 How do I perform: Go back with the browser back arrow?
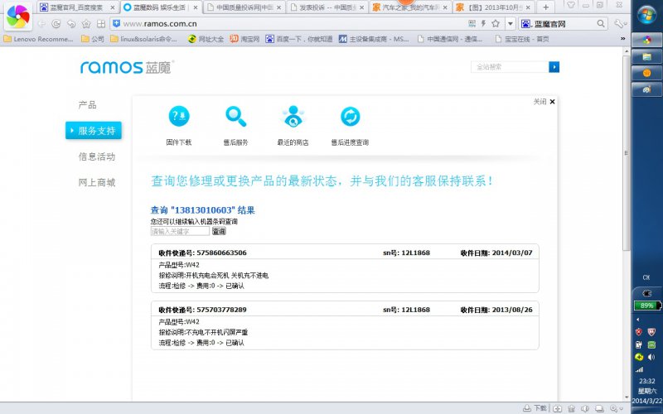click(41, 24)
